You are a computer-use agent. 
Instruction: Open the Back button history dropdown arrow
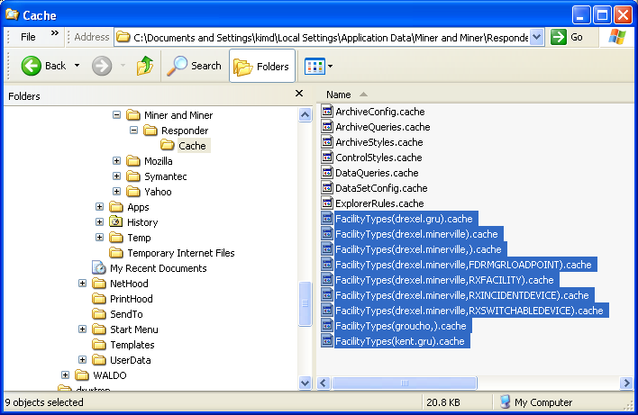pos(77,66)
